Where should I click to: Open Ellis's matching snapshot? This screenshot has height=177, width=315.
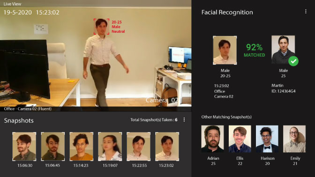[x=240, y=139]
